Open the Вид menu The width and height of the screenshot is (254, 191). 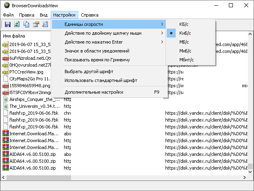click(x=43, y=15)
